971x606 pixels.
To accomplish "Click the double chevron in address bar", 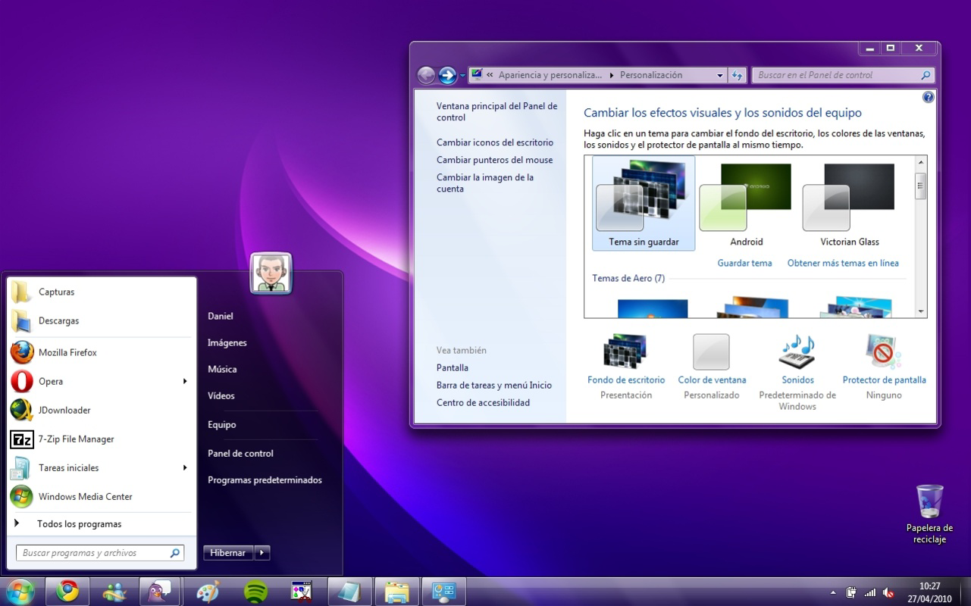I will pos(490,75).
